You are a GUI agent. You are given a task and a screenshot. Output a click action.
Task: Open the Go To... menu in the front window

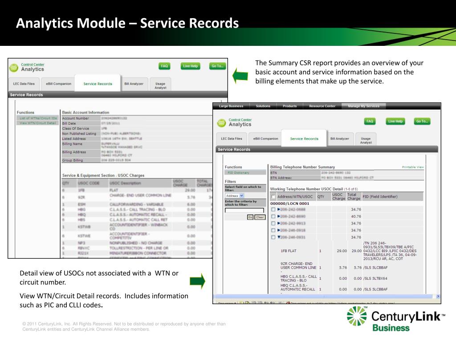point(422,121)
